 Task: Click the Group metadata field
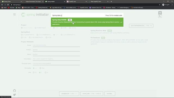[x=56, y=45]
